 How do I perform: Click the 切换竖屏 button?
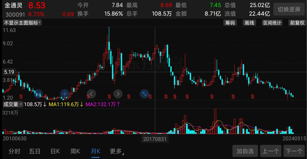tap(289, 9)
